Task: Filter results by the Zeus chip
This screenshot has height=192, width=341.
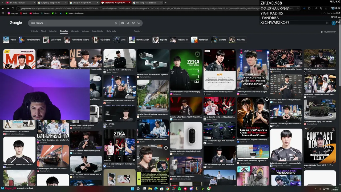Action: click(120, 40)
